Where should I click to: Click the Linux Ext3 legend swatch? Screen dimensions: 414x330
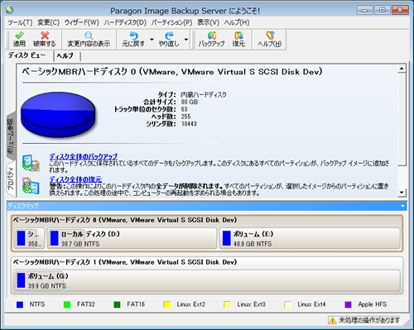point(228,304)
